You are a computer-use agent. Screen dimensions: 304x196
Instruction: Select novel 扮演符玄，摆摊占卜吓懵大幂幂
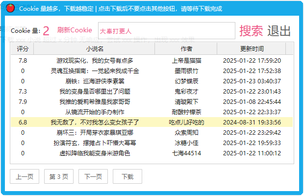coord(95,143)
